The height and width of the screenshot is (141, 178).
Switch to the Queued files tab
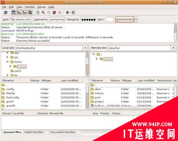(12, 132)
